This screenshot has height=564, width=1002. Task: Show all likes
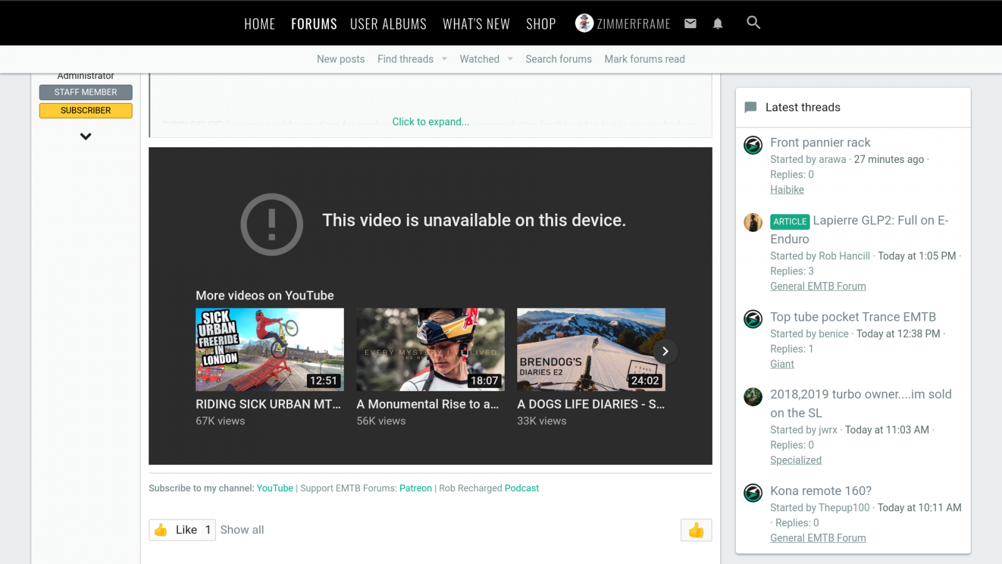point(242,530)
